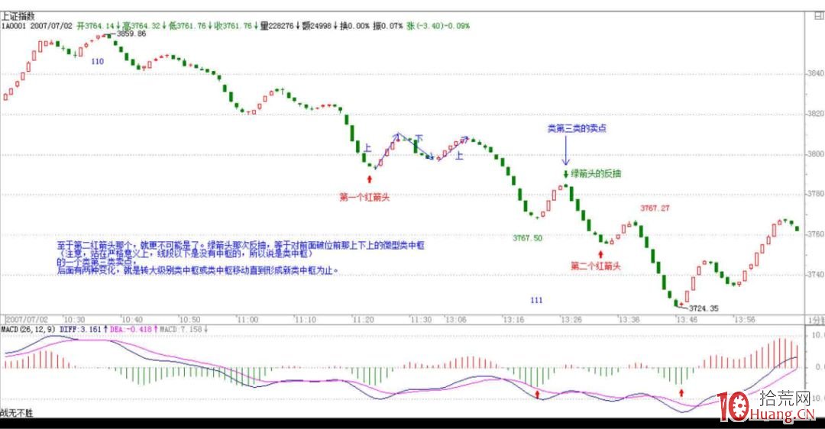The width and height of the screenshot is (825, 429).
Task: Click the 3800 price axis label
Action: point(815,154)
